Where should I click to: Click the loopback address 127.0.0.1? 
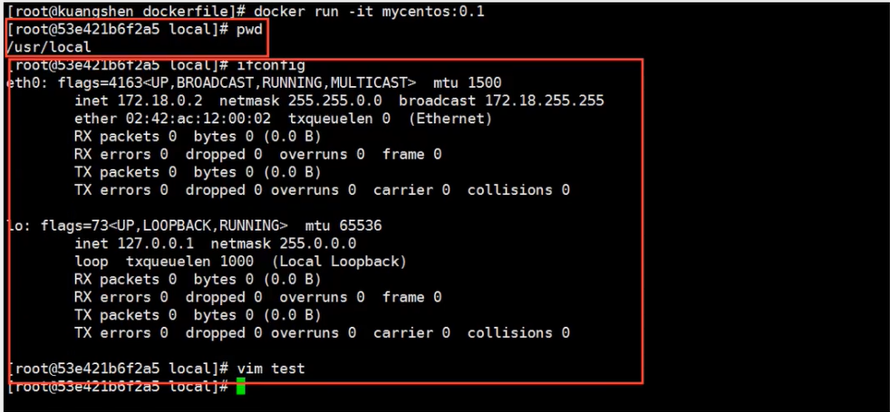pos(156,244)
